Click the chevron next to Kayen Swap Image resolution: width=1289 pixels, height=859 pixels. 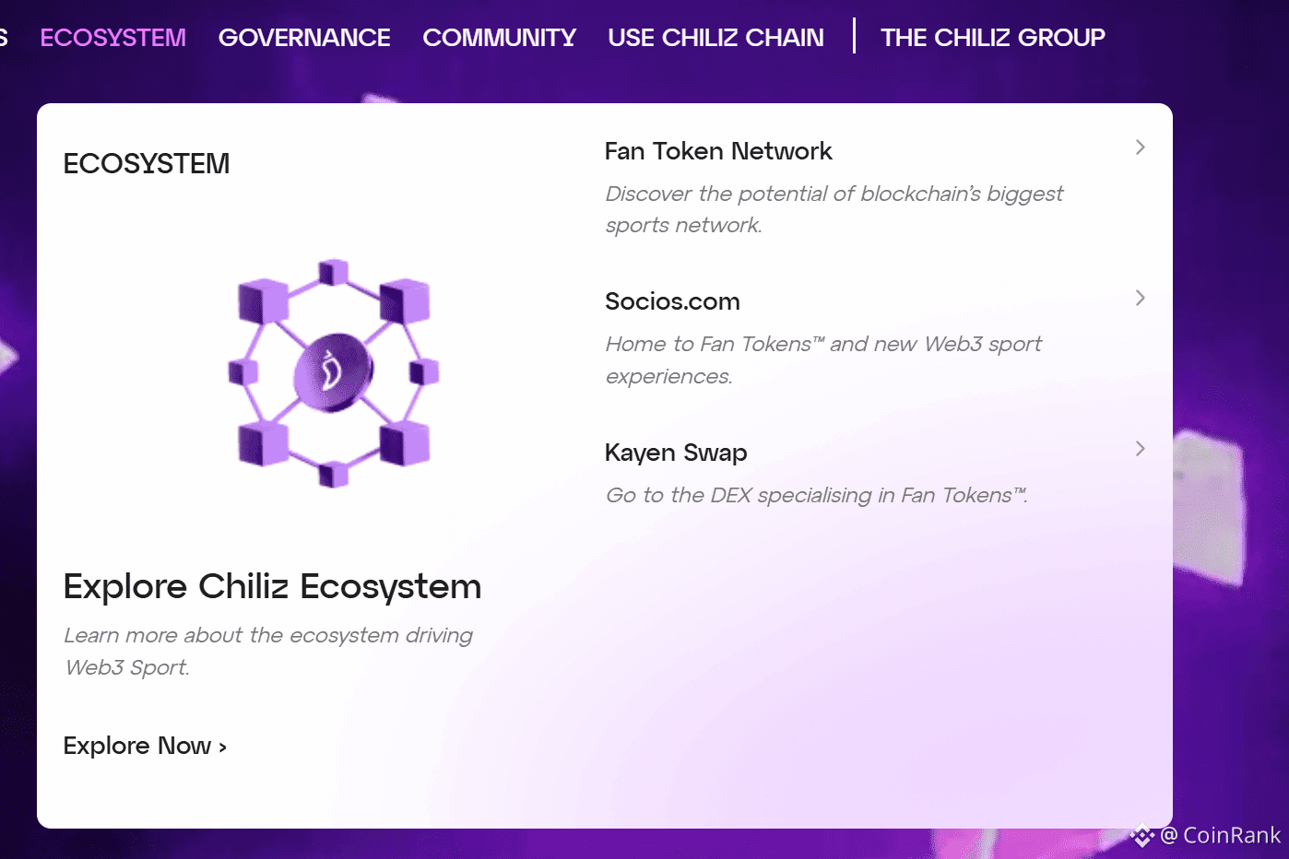[1141, 449]
